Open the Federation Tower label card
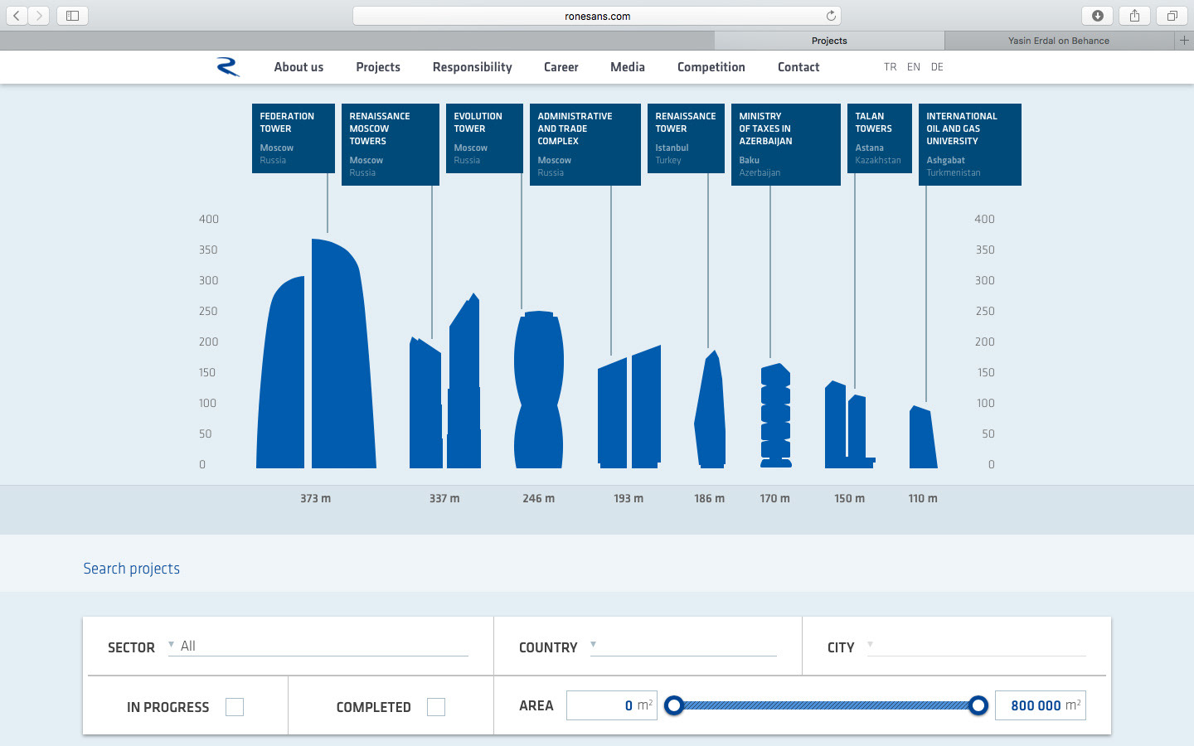1194x746 pixels. (294, 138)
